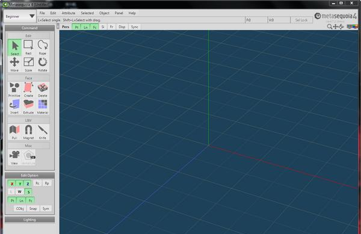Click the Sync button in view header
Viewport: 361px width, 234px height.
click(x=134, y=27)
